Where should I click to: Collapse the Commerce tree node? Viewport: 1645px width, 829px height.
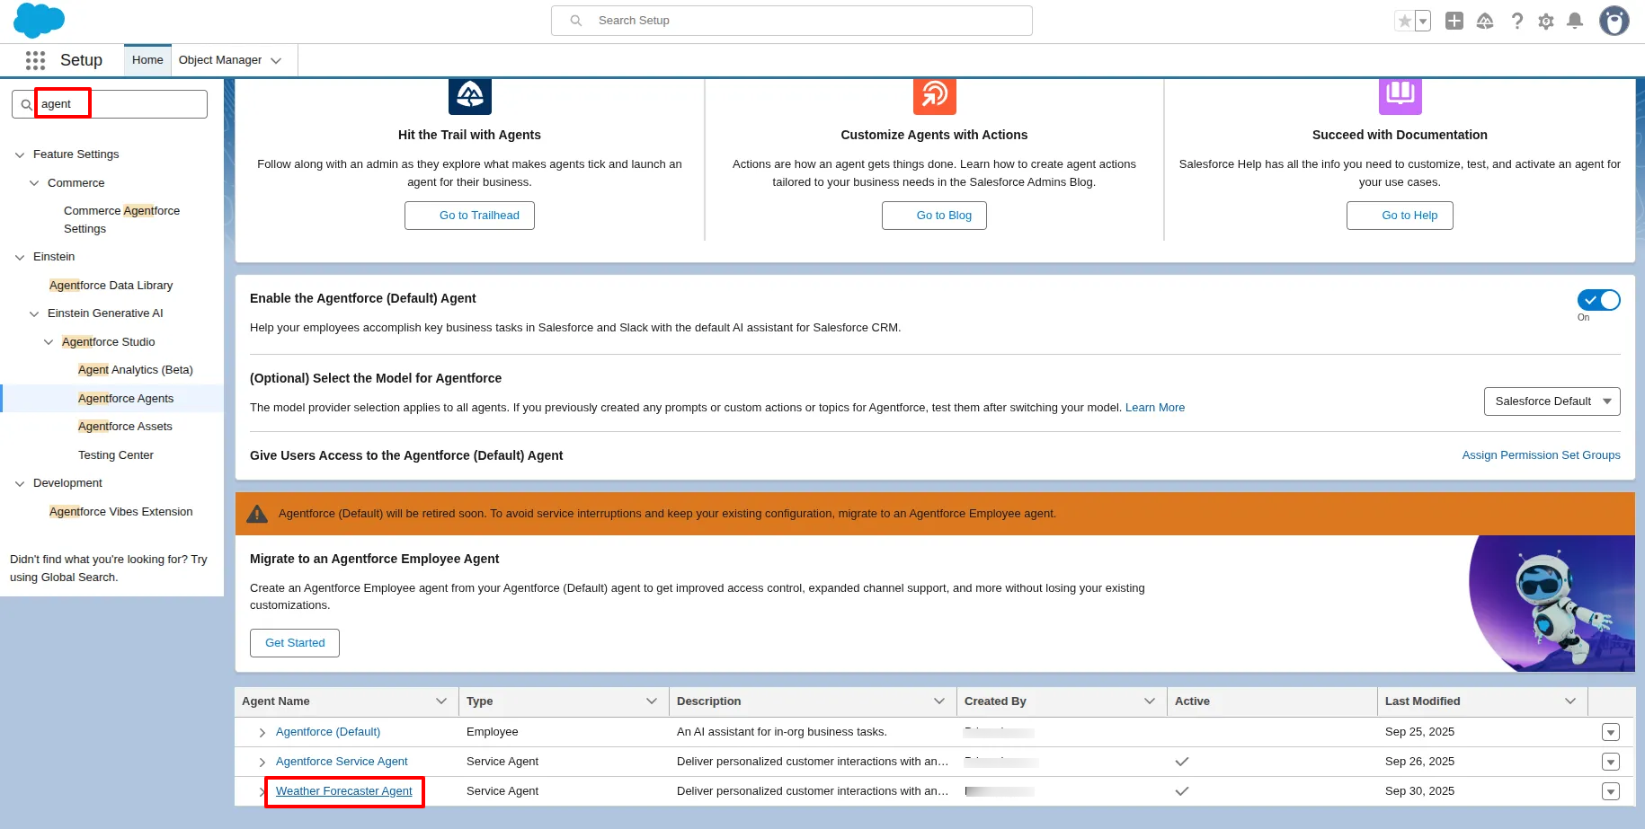34,183
